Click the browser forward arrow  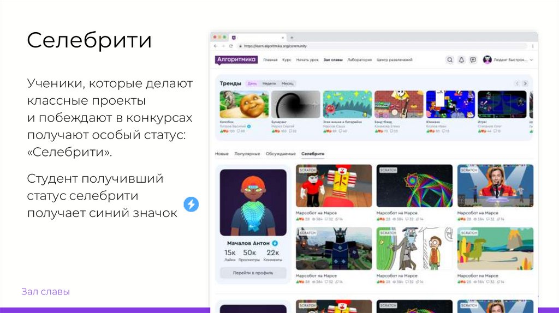point(223,46)
